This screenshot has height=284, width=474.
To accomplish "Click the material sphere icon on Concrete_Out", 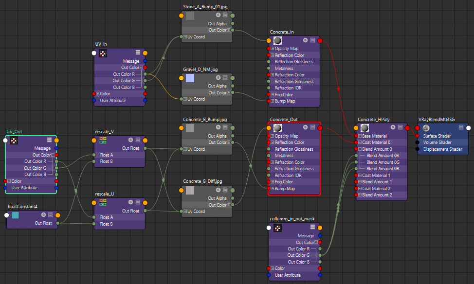I will point(277,128).
